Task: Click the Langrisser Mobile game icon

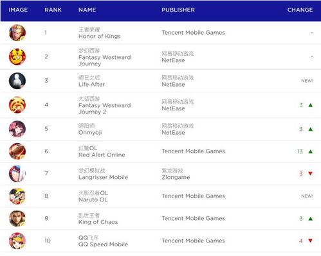Action: point(17,174)
